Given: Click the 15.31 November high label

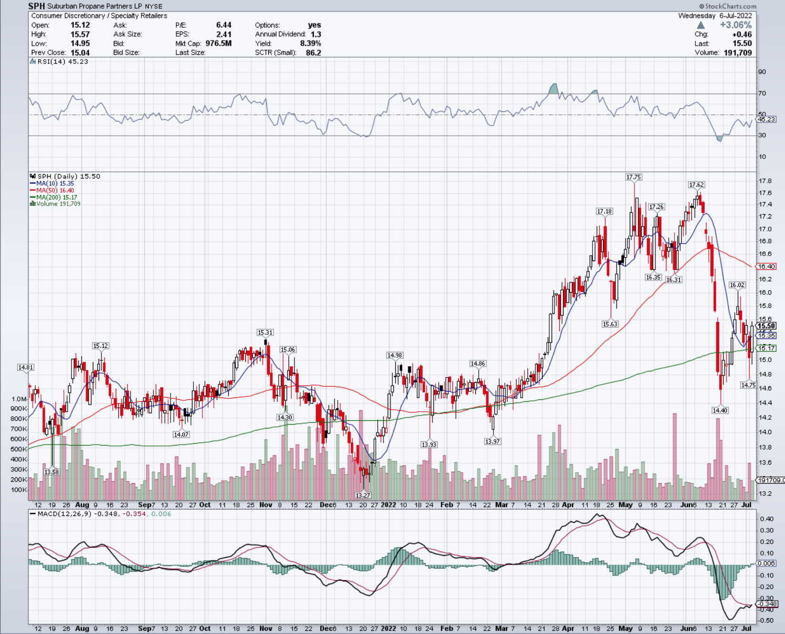Looking at the screenshot, I should pos(265,333).
